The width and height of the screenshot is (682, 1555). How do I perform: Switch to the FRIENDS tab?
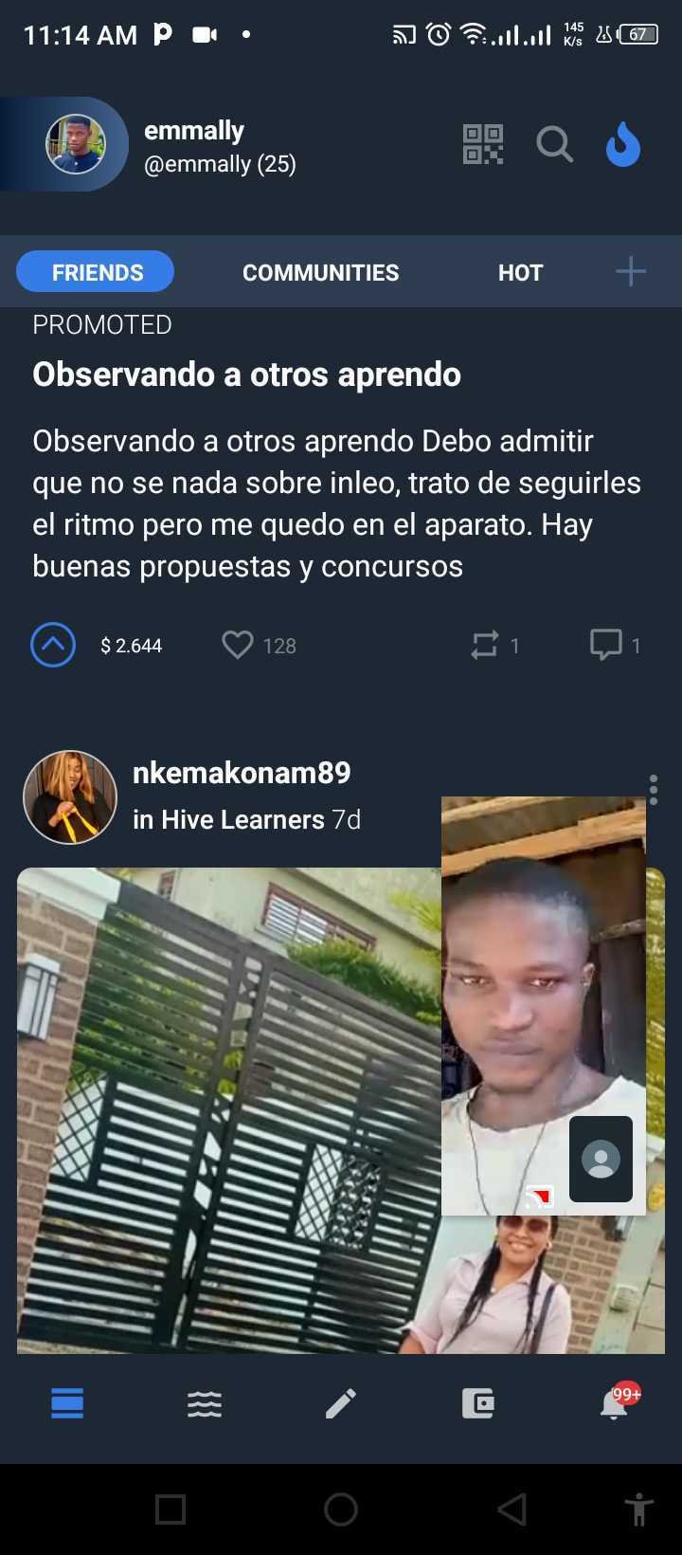tap(95, 272)
